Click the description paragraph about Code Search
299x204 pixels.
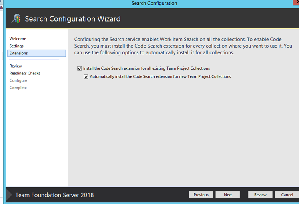(183, 46)
